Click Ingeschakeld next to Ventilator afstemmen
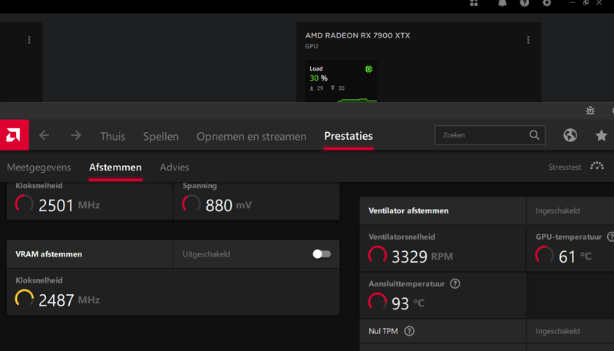Screen dimensions: 614x351 click(558, 210)
